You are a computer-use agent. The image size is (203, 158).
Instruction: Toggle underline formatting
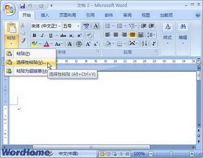pyautogui.click(x=51, y=35)
